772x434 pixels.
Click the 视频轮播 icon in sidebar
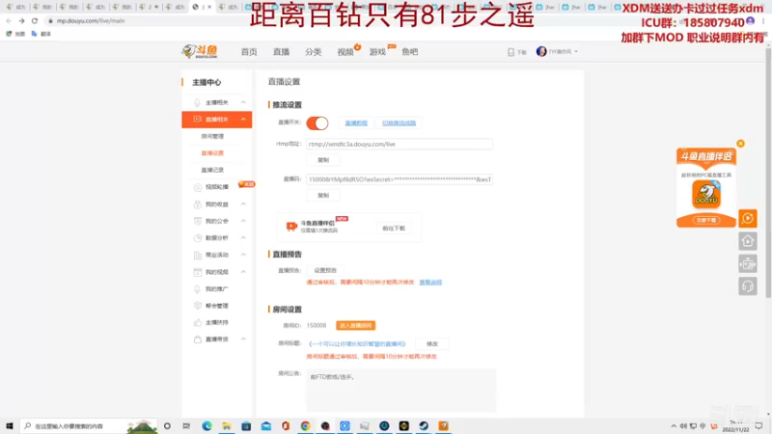[x=198, y=187]
